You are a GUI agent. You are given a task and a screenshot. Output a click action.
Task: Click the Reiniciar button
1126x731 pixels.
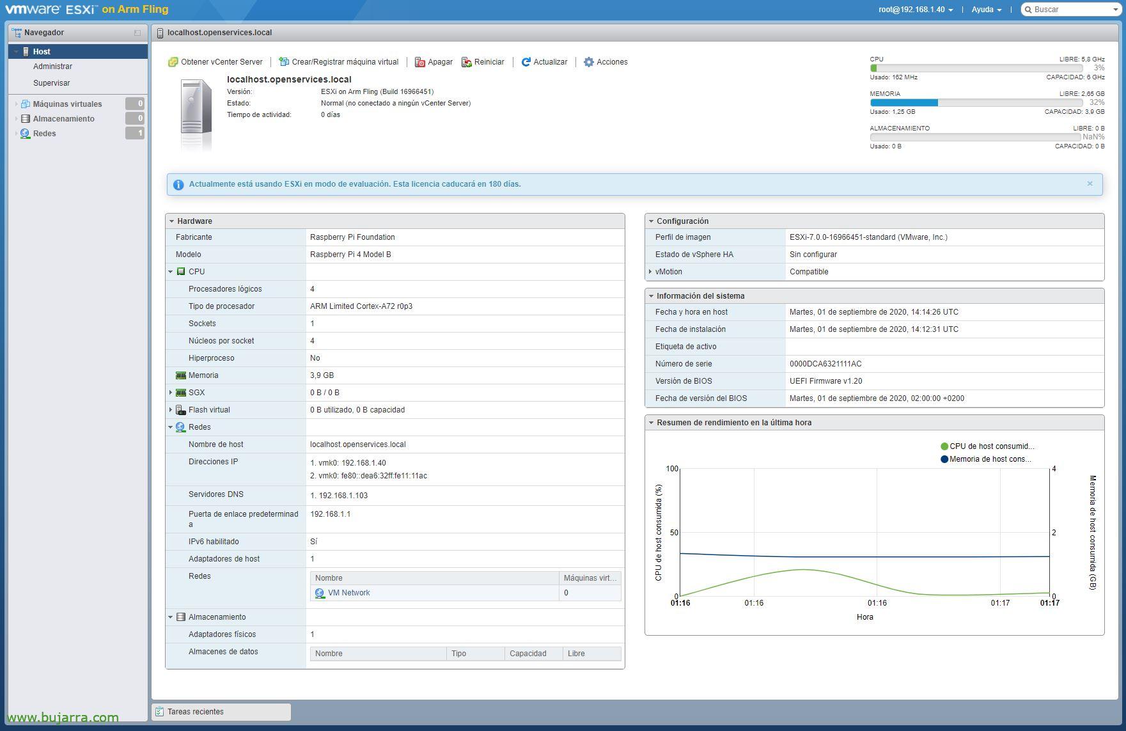coord(483,62)
